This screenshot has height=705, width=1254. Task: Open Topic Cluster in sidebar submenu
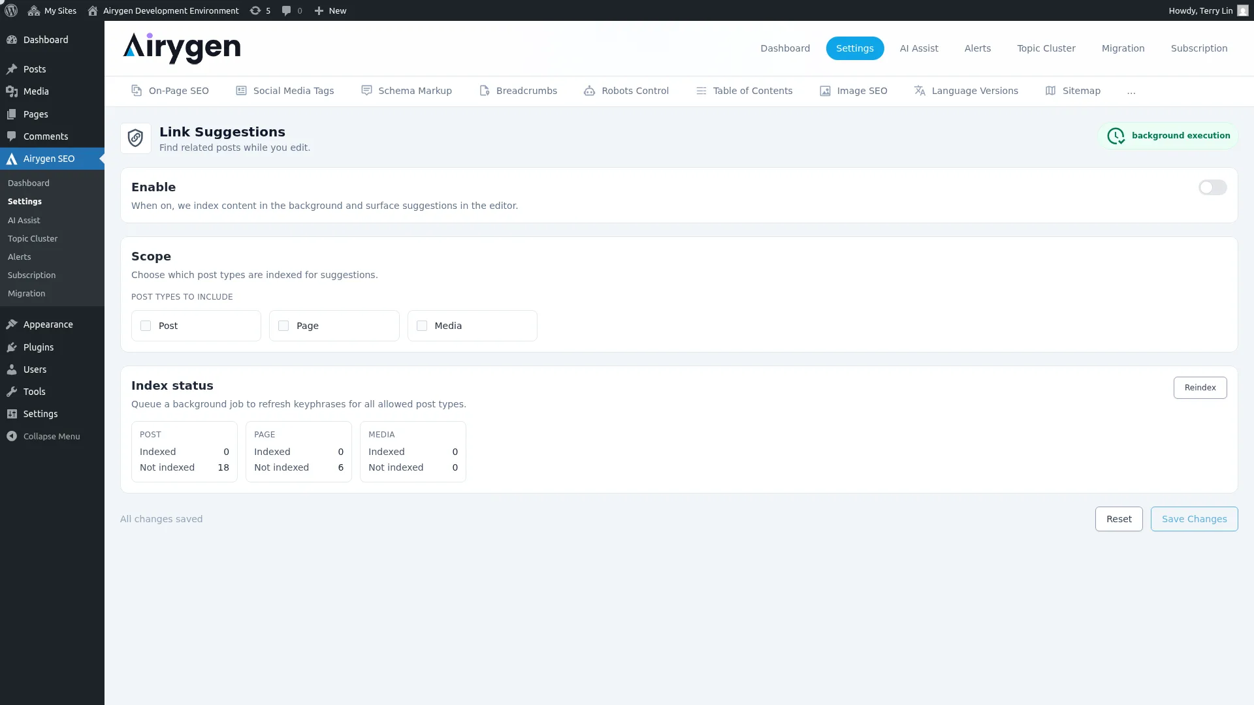pos(33,239)
